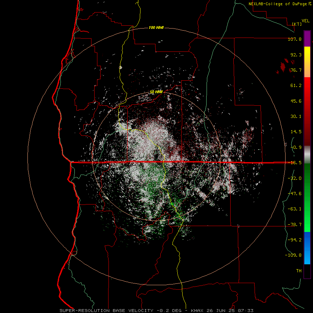The height and width of the screenshot is (313, 313).
Task: Click the -0.2 DEG elevation angle text
Action: [169, 311]
